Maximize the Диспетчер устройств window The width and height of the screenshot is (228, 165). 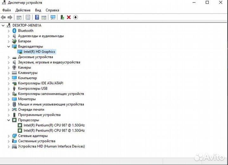207,3
